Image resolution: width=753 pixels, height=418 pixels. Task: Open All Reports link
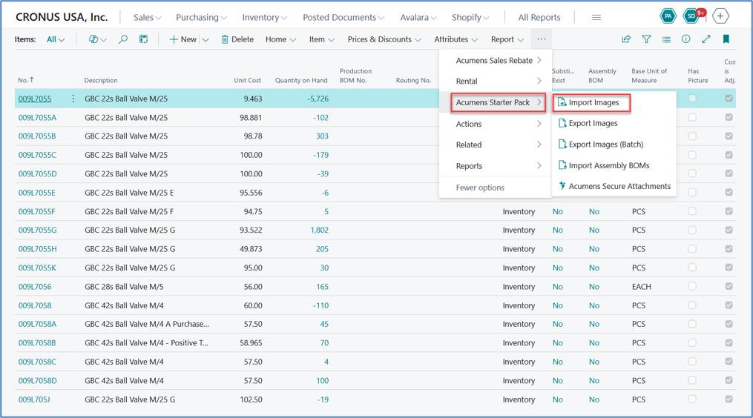click(539, 17)
